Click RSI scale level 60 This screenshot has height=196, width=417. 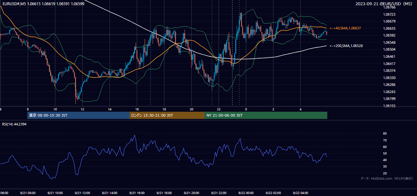(x=385, y=147)
